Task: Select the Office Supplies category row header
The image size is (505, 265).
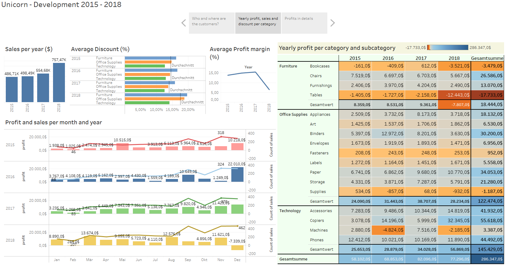Action: (x=293, y=115)
